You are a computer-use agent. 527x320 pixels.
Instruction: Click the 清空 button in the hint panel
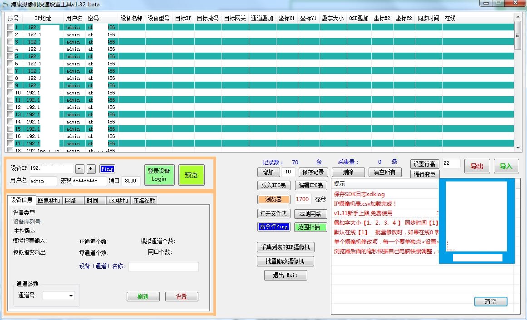491,301
